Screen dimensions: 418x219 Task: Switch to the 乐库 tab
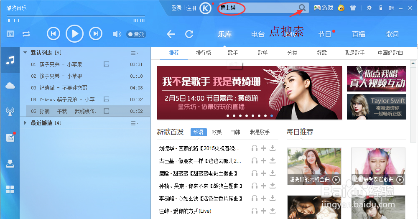click(225, 34)
